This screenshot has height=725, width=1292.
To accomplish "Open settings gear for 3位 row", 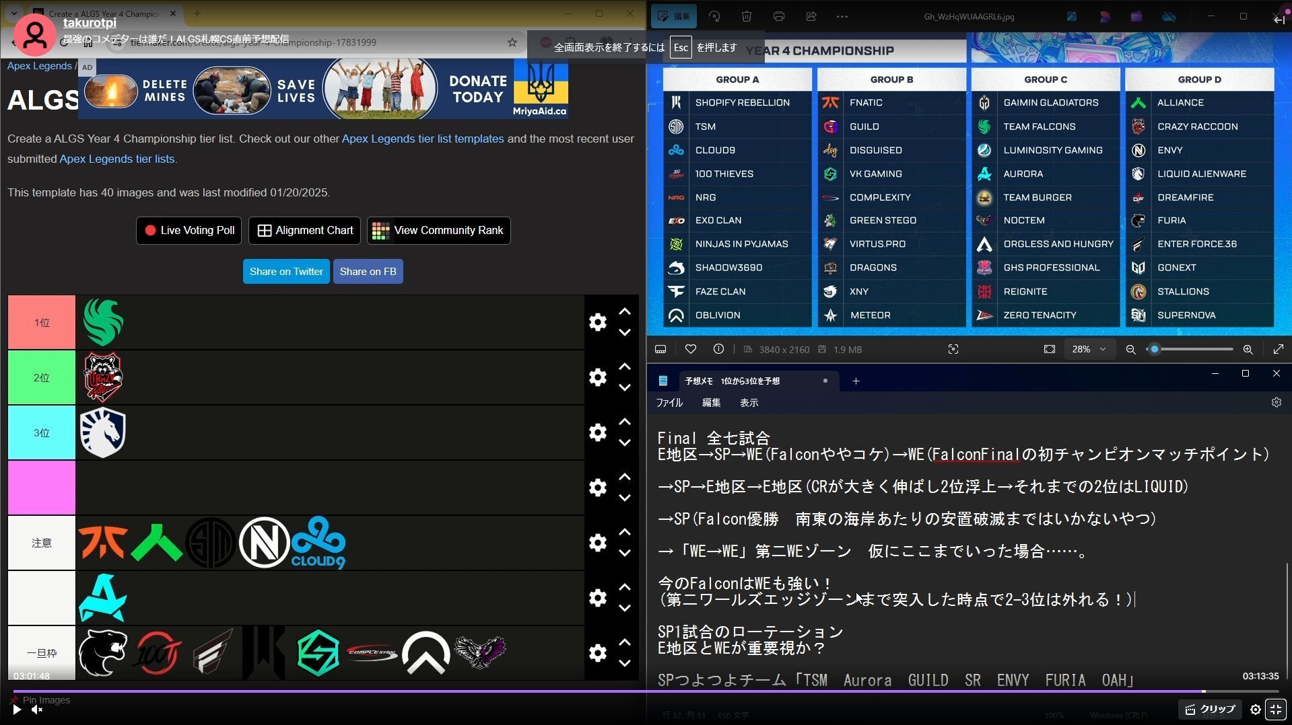I will 598,432.
